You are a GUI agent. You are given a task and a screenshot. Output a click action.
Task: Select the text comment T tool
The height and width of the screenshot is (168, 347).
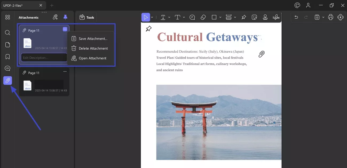(178, 17)
